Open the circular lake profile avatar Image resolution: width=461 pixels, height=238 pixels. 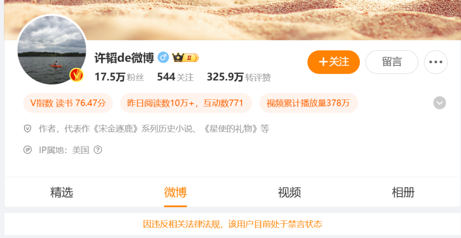(52, 50)
